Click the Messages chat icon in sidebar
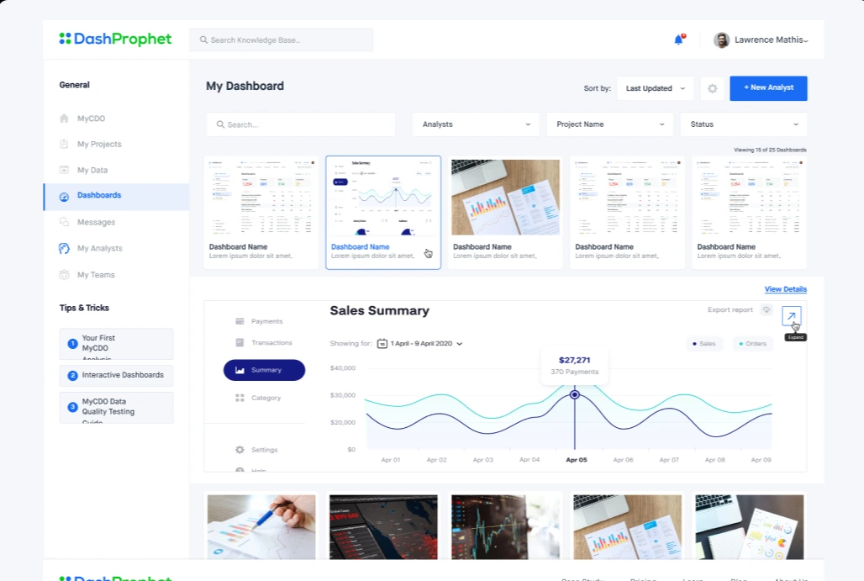This screenshot has width=864, height=581. (x=64, y=222)
